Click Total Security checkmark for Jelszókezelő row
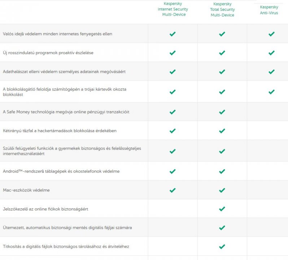Image resolution: width=288 pixels, height=260 pixels. pos(222,209)
